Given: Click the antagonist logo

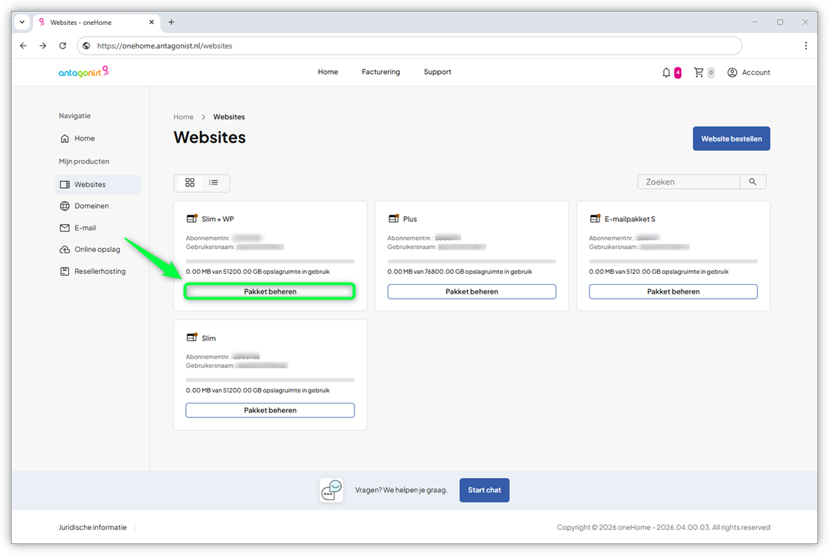Looking at the screenshot, I should point(83,72).
